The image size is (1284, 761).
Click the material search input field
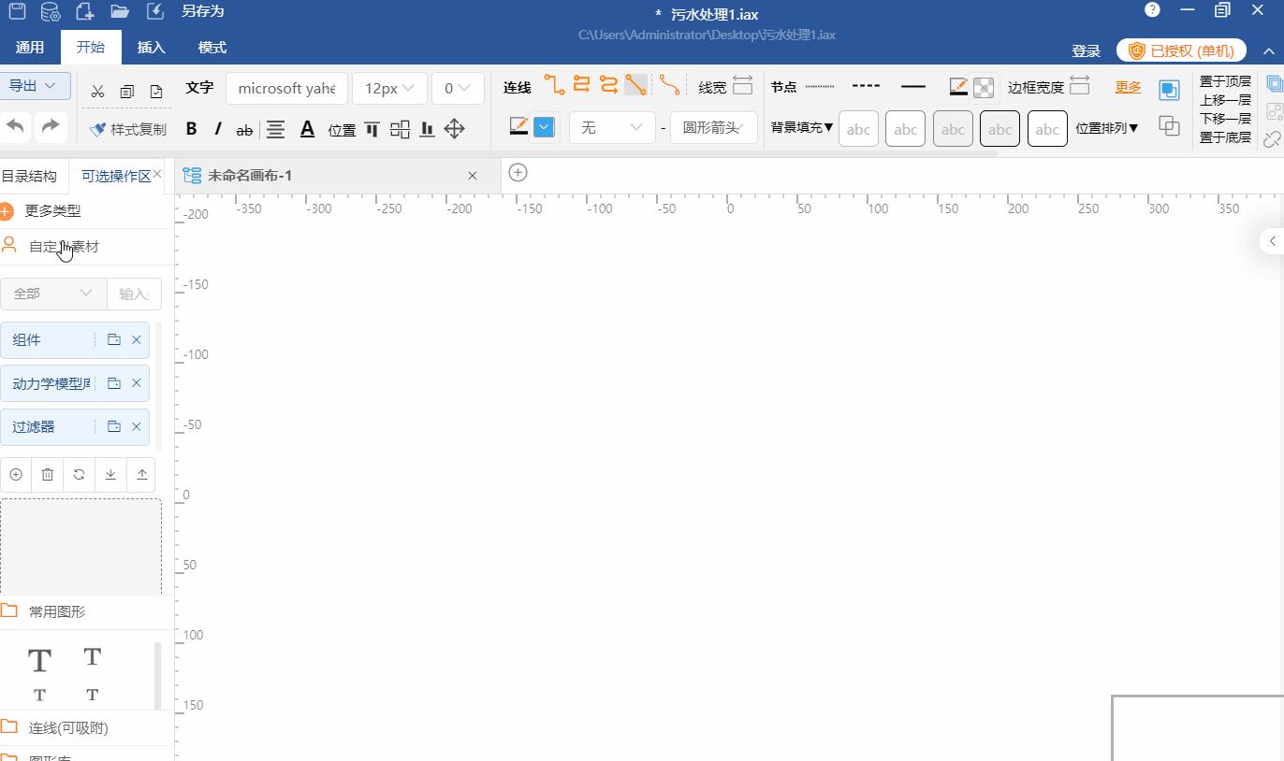pyautogui.click(x=134, y=294)
